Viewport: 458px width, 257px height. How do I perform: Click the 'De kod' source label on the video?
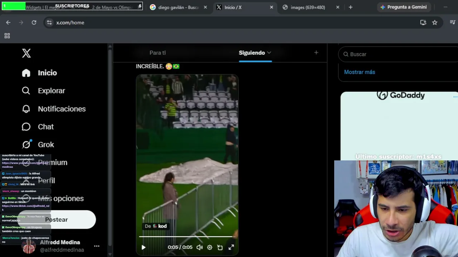tap(156, 226)
